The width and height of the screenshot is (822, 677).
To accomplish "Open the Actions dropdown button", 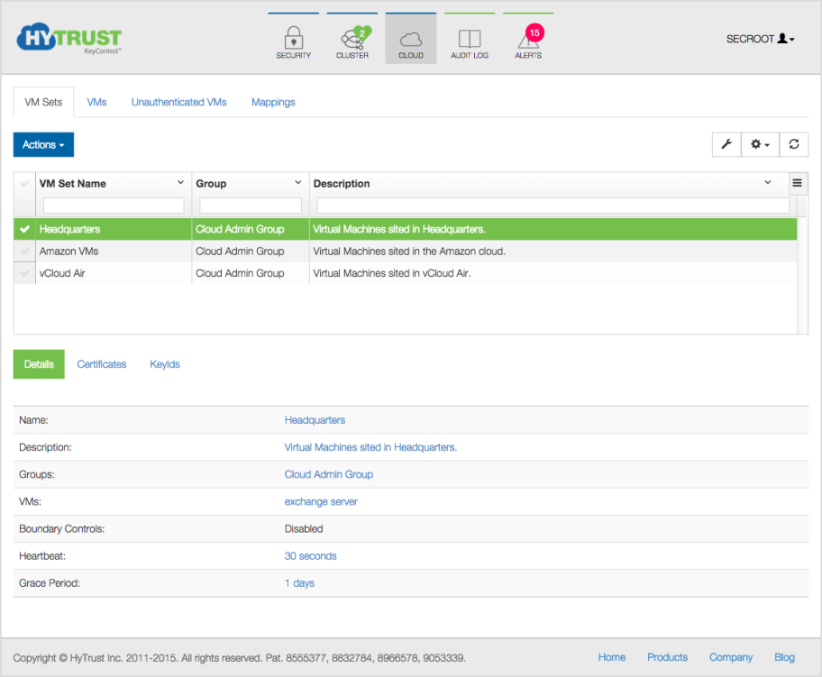I will coord(43,145).
